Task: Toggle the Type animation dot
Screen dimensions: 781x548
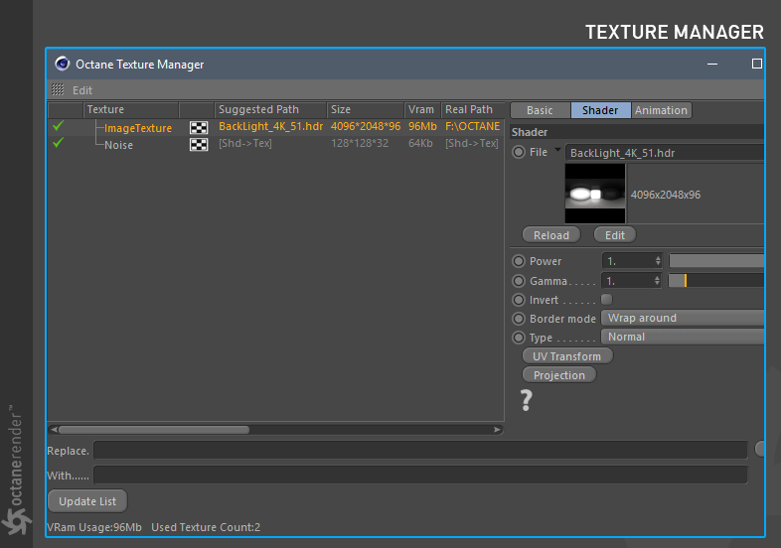Action: 519,338
